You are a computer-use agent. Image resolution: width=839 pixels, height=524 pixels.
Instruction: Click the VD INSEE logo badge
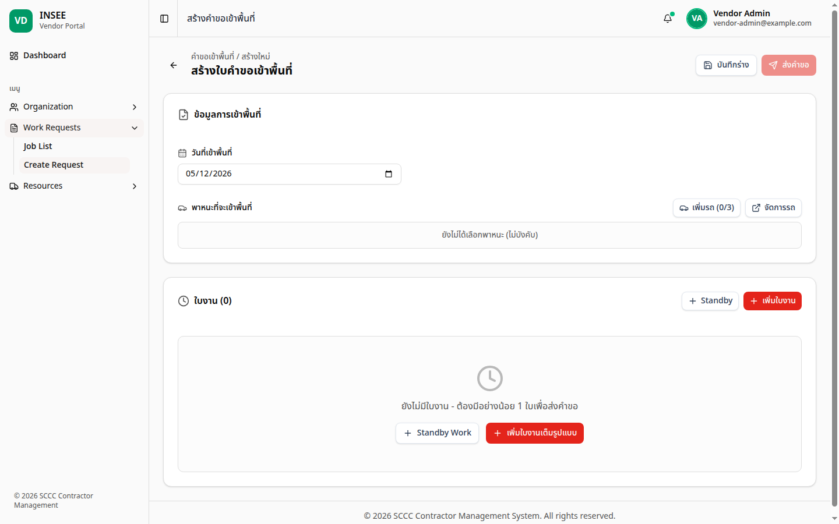[x=21, y=21]
